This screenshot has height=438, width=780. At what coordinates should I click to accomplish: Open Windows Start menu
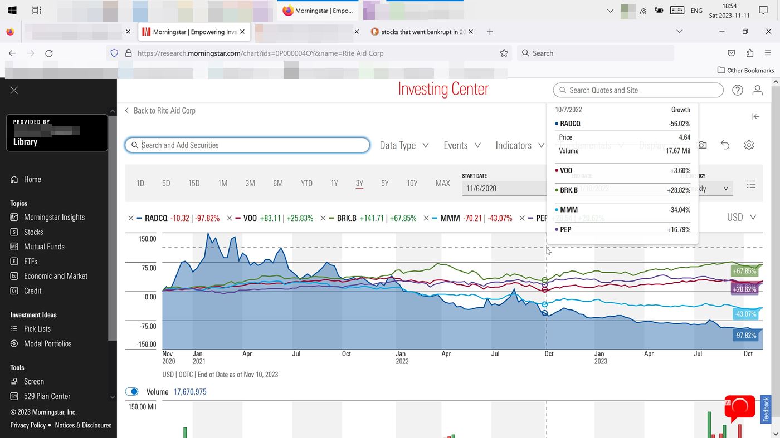click(x=12, y=11)
